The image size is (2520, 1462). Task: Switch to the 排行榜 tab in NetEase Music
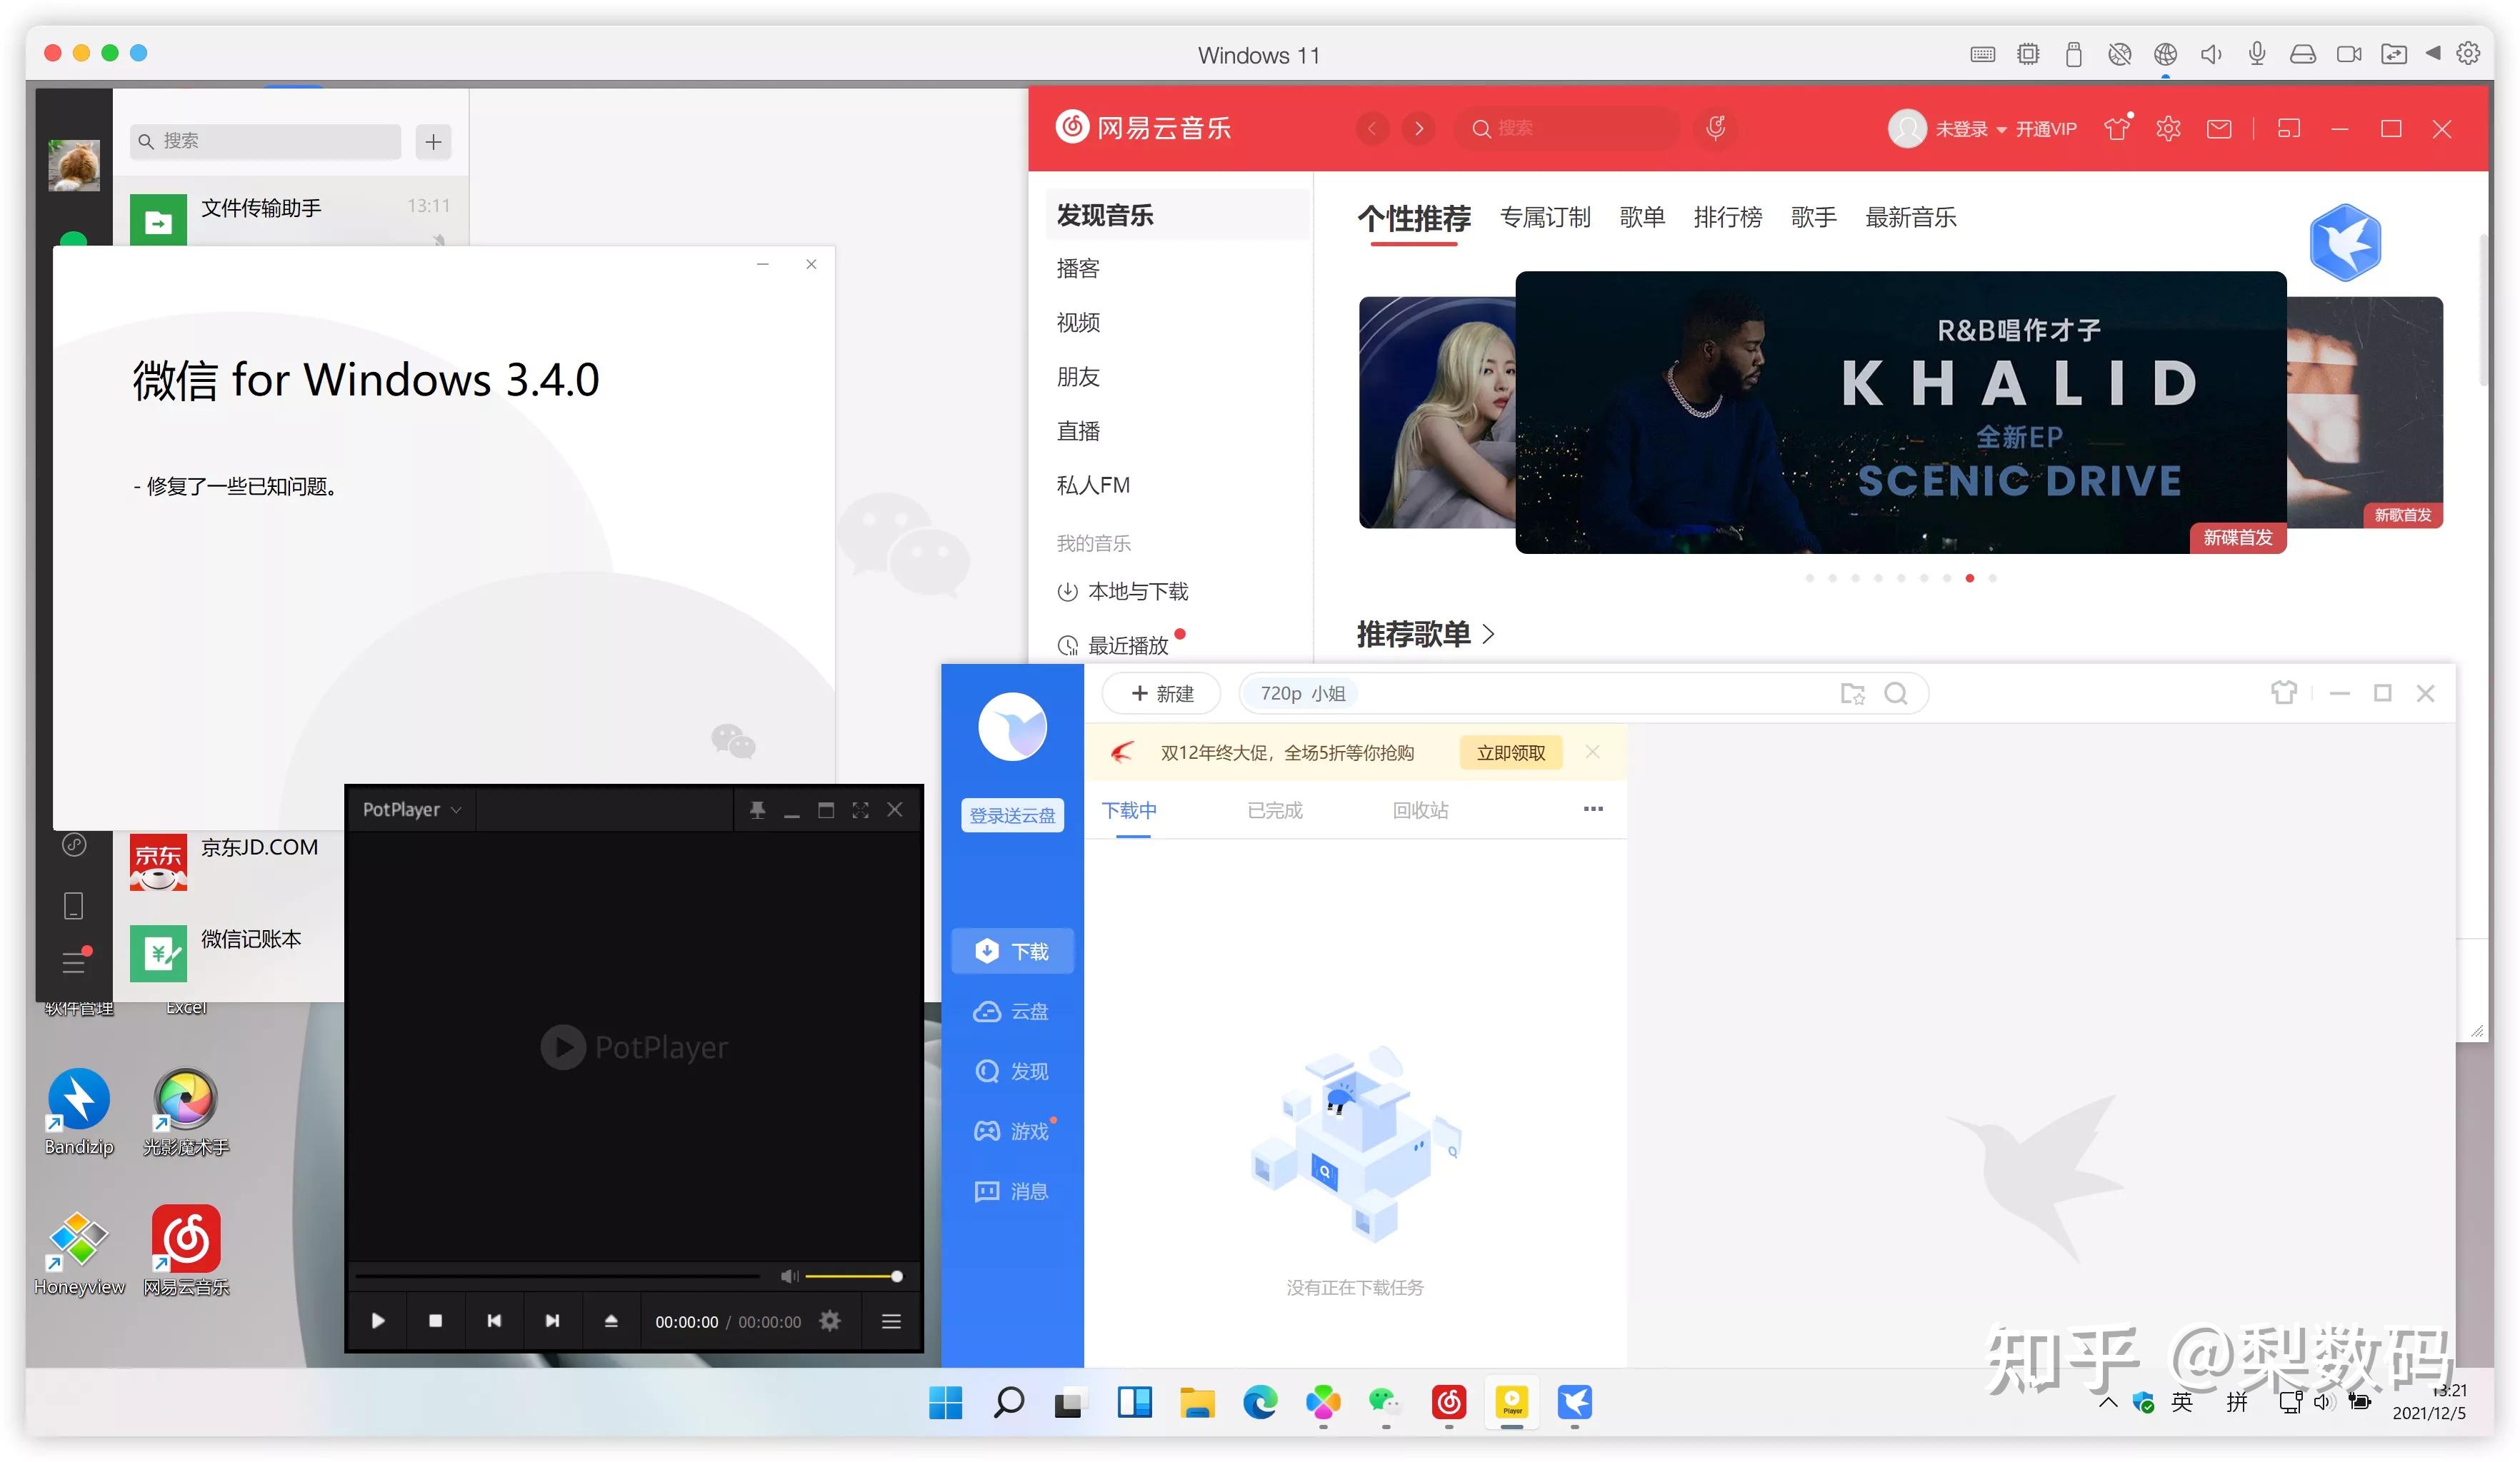[1729, 217]
